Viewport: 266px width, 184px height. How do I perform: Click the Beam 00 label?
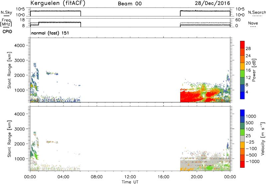tap(130, 4)
